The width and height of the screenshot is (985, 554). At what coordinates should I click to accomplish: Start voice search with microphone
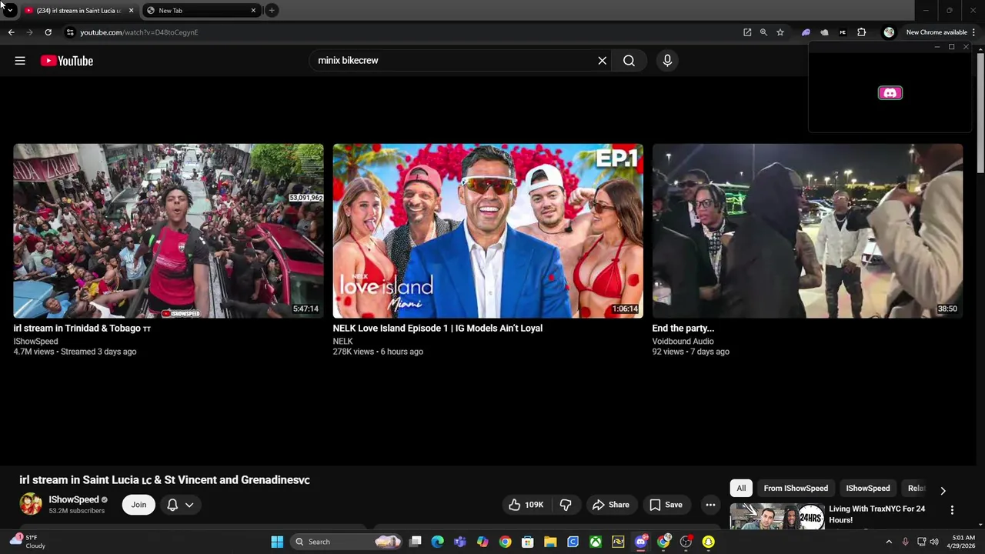click(667, 61)
